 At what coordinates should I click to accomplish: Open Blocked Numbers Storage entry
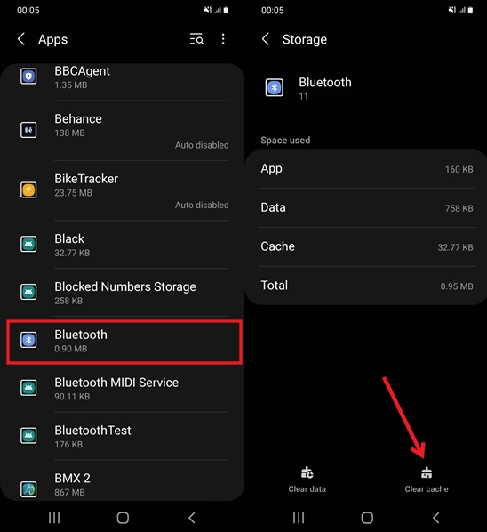122,293
